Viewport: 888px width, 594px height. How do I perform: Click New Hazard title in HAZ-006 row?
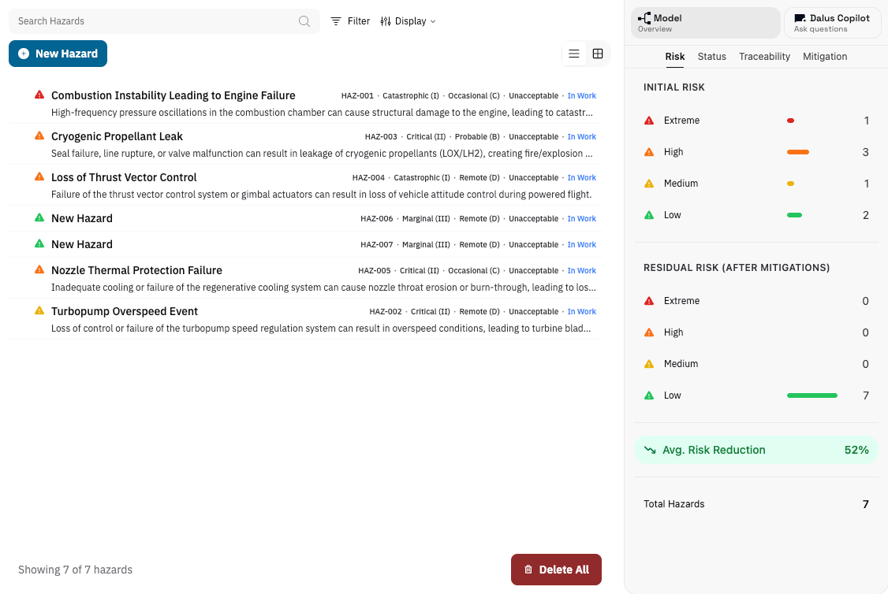82,218
